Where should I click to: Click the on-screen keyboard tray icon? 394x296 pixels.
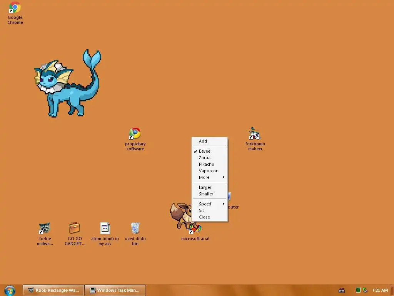click(x=342, y=291)
